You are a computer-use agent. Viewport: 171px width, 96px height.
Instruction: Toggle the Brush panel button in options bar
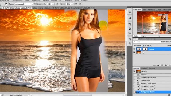point(6,4)
